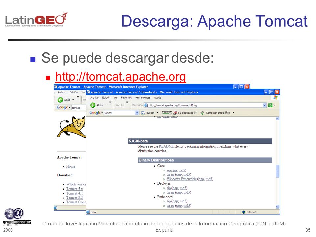Screen dimensions: 316x237
Task: Click the Which version link in the rear window
Action: [x=76, y=184]
